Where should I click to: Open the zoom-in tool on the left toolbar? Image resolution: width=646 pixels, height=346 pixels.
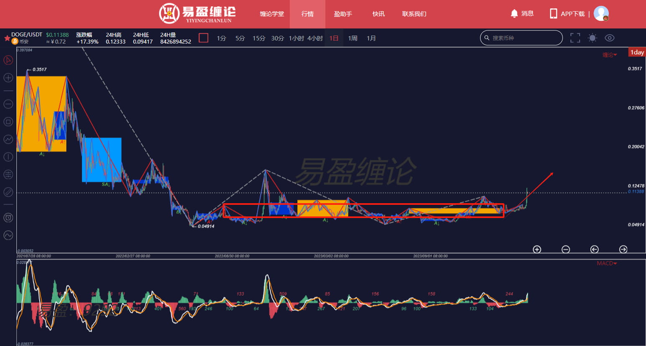pos(8,78)
